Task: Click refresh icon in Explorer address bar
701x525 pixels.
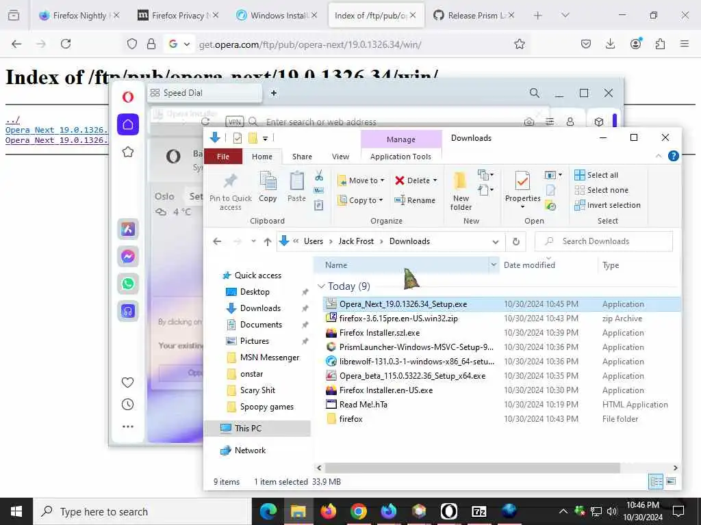Action: pyautogui.click(x=516, y=241)
